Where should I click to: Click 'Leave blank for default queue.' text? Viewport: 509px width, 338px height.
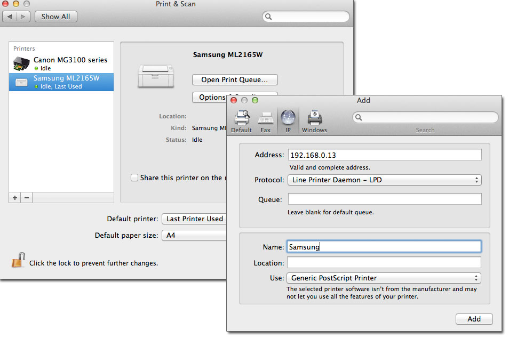pos(331,212)
